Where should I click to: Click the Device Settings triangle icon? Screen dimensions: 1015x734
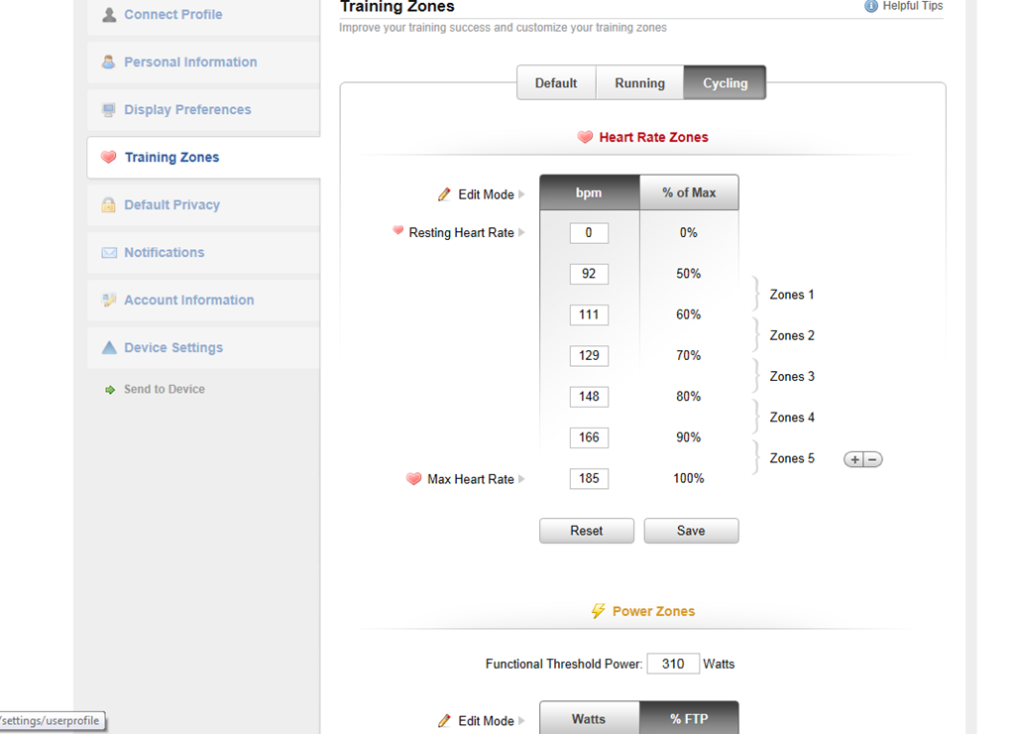coord(109,348)
